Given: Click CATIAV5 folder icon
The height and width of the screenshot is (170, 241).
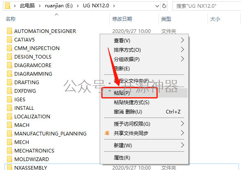Looking at the screenshot, I should (9, 39).
